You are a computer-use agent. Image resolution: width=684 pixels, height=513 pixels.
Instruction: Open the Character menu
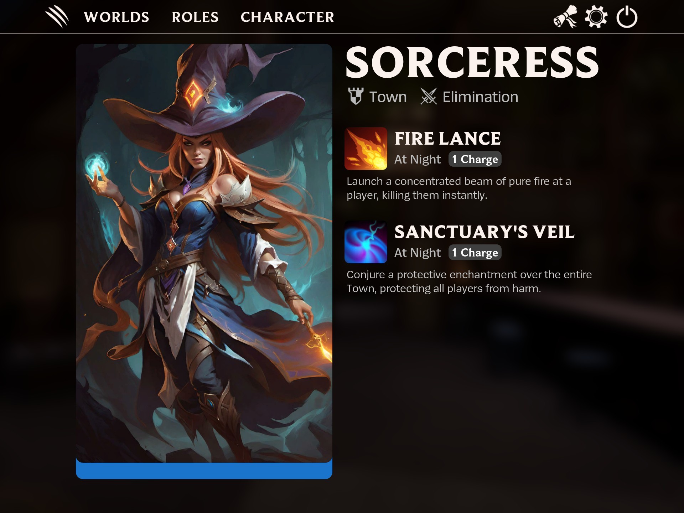pos(287,17)
